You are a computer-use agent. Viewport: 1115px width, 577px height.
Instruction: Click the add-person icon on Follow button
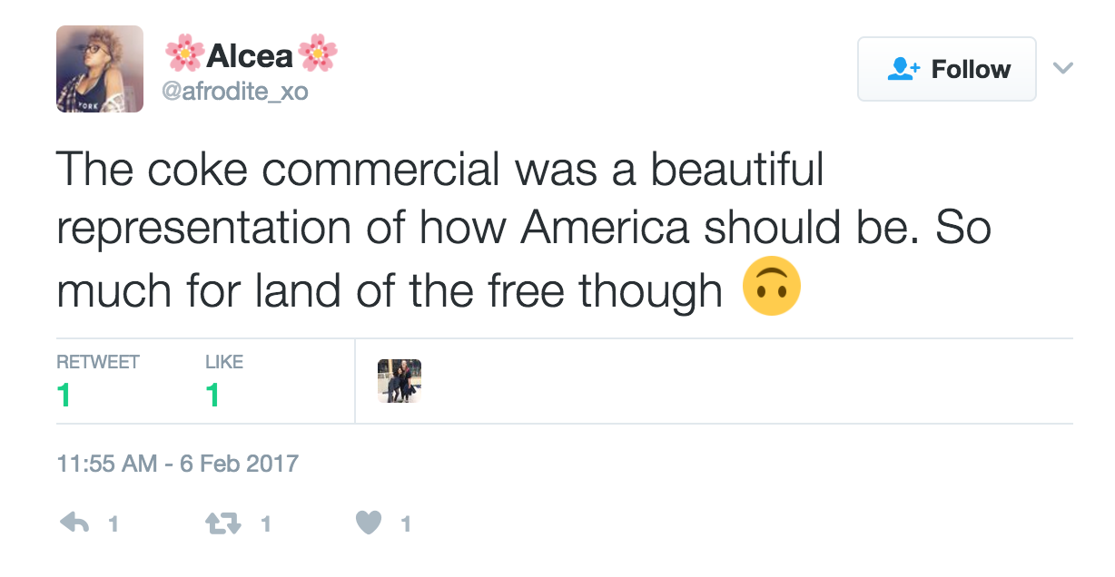click(904, 69)
